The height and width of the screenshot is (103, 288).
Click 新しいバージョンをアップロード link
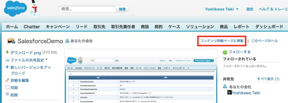31,70
